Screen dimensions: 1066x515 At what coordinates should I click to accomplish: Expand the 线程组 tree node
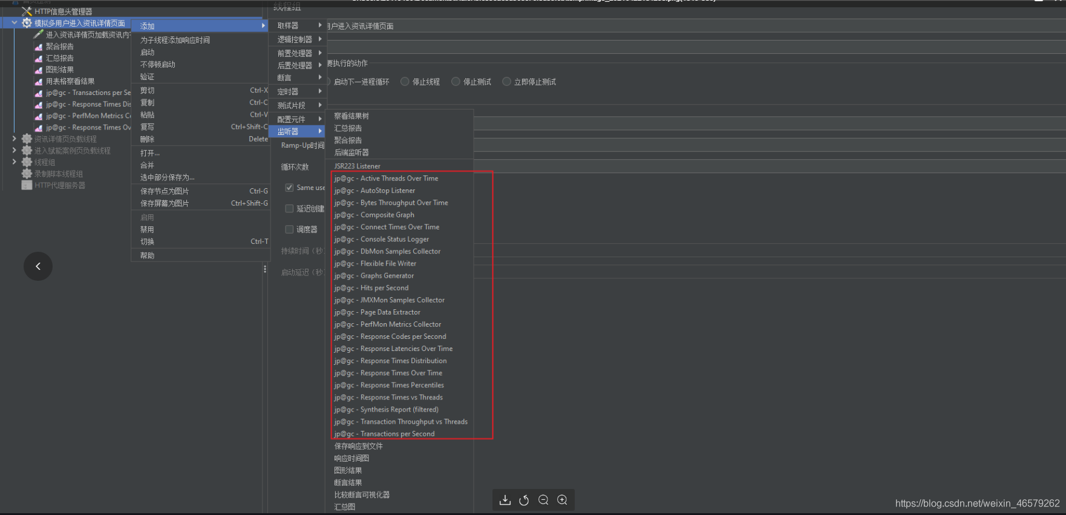click(15, 162)
